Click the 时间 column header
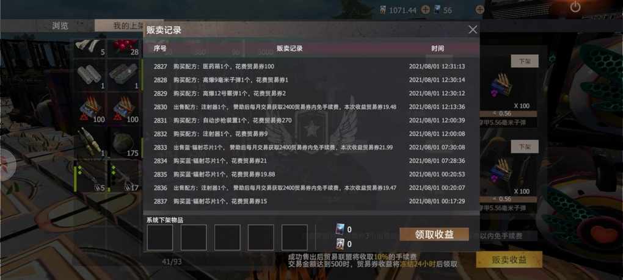The height and width of the screenshot is (280, 623). point(437,48)
